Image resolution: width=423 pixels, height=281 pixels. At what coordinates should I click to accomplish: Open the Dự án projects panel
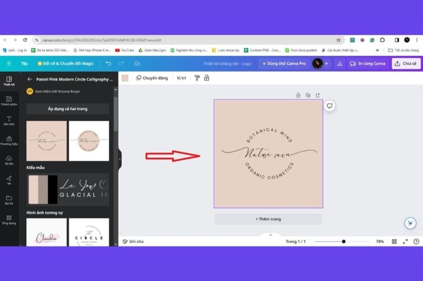9,200
